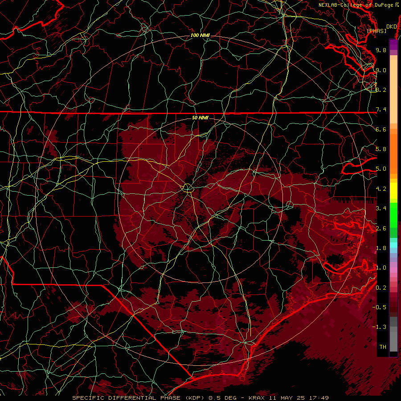Click the 0.2 value on color scale

click(x=381, y=288)
